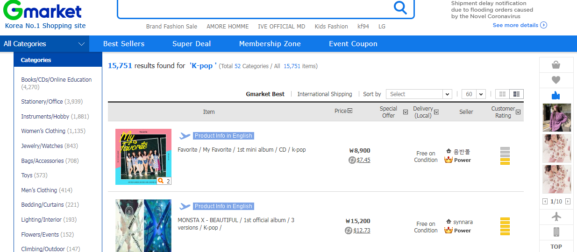Toggle the Price column sort
The height and width of the screenshot is (252, 577).
click(x=350, y=111)
